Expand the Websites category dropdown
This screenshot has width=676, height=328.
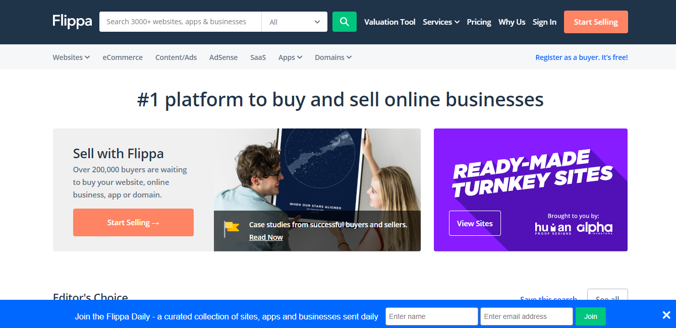(x=71, y=57)
